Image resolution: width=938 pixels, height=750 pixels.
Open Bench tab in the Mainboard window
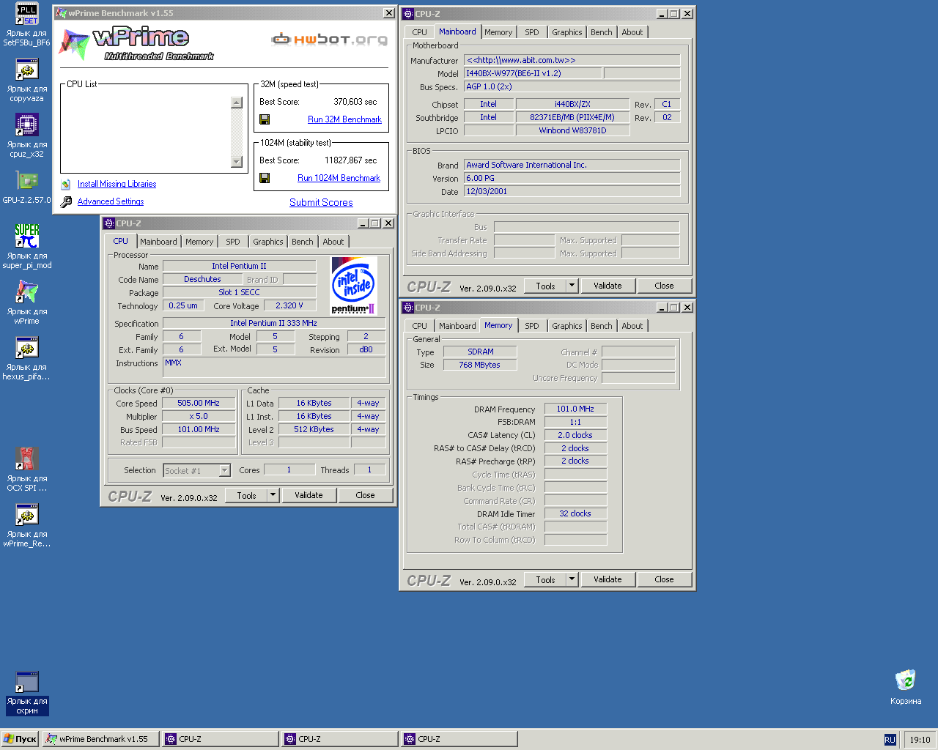602,32
